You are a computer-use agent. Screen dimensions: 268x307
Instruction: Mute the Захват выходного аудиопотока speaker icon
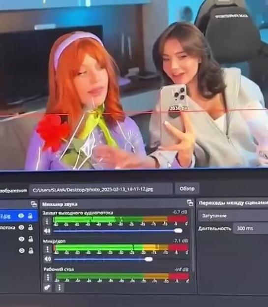pos(47,231)
